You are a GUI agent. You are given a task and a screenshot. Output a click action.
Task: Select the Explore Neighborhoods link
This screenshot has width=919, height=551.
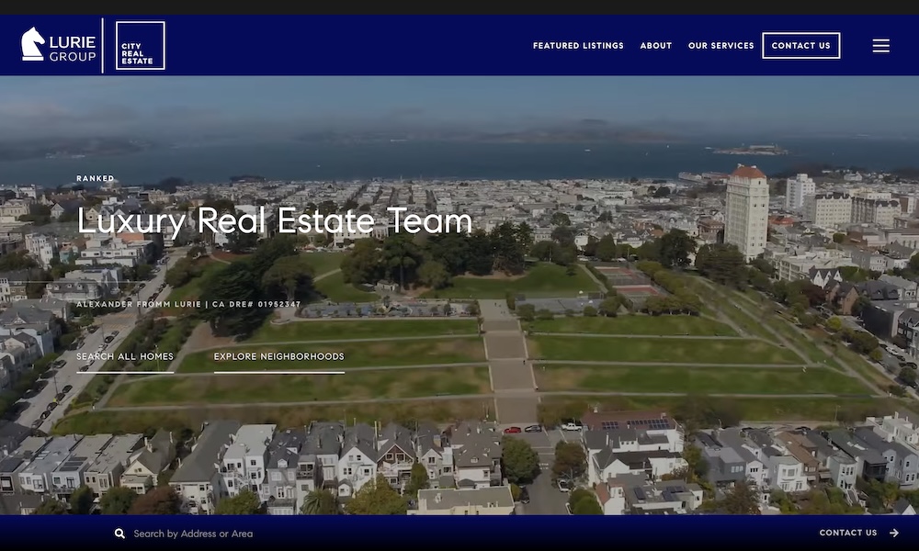click(279, 356)
